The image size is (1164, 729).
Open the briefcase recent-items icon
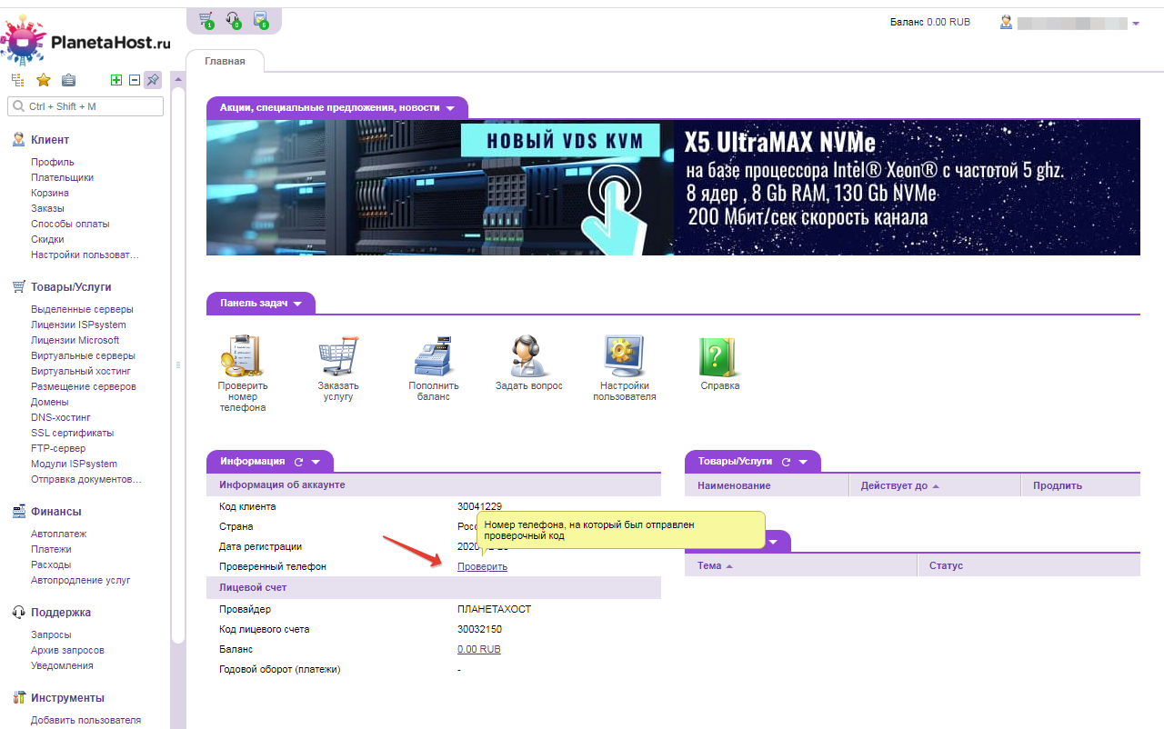tap(68, 80)
